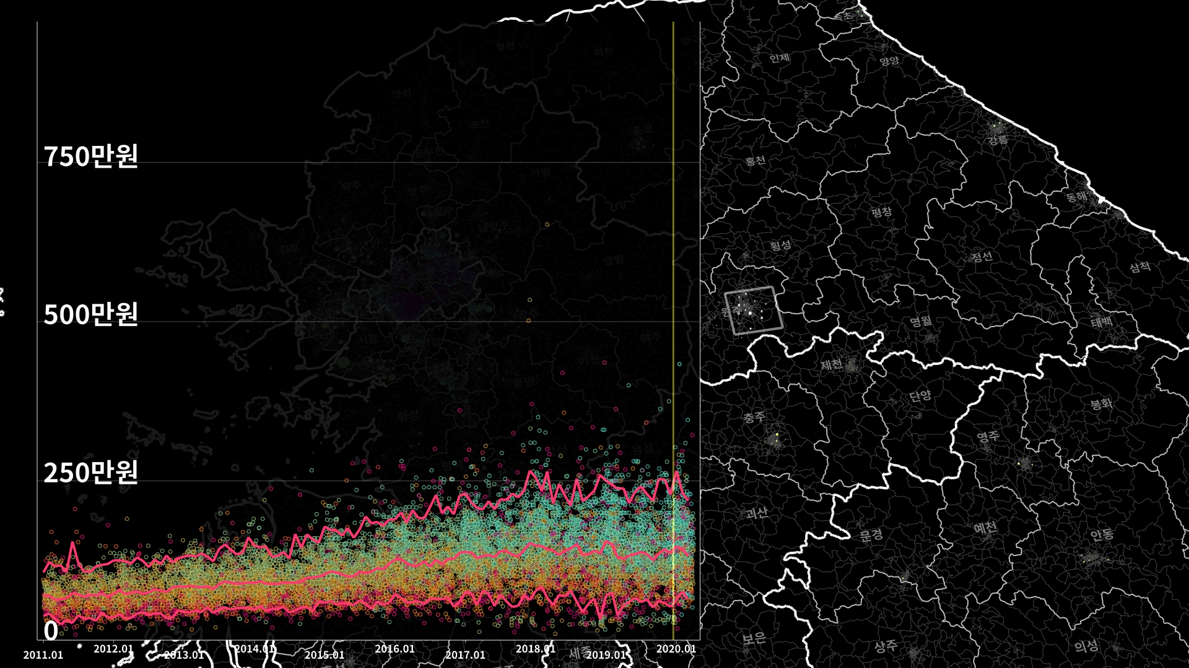Select the 영월 region label on map
The width and height of the screenshot is (1189, 668).
[x=921, y=321]
